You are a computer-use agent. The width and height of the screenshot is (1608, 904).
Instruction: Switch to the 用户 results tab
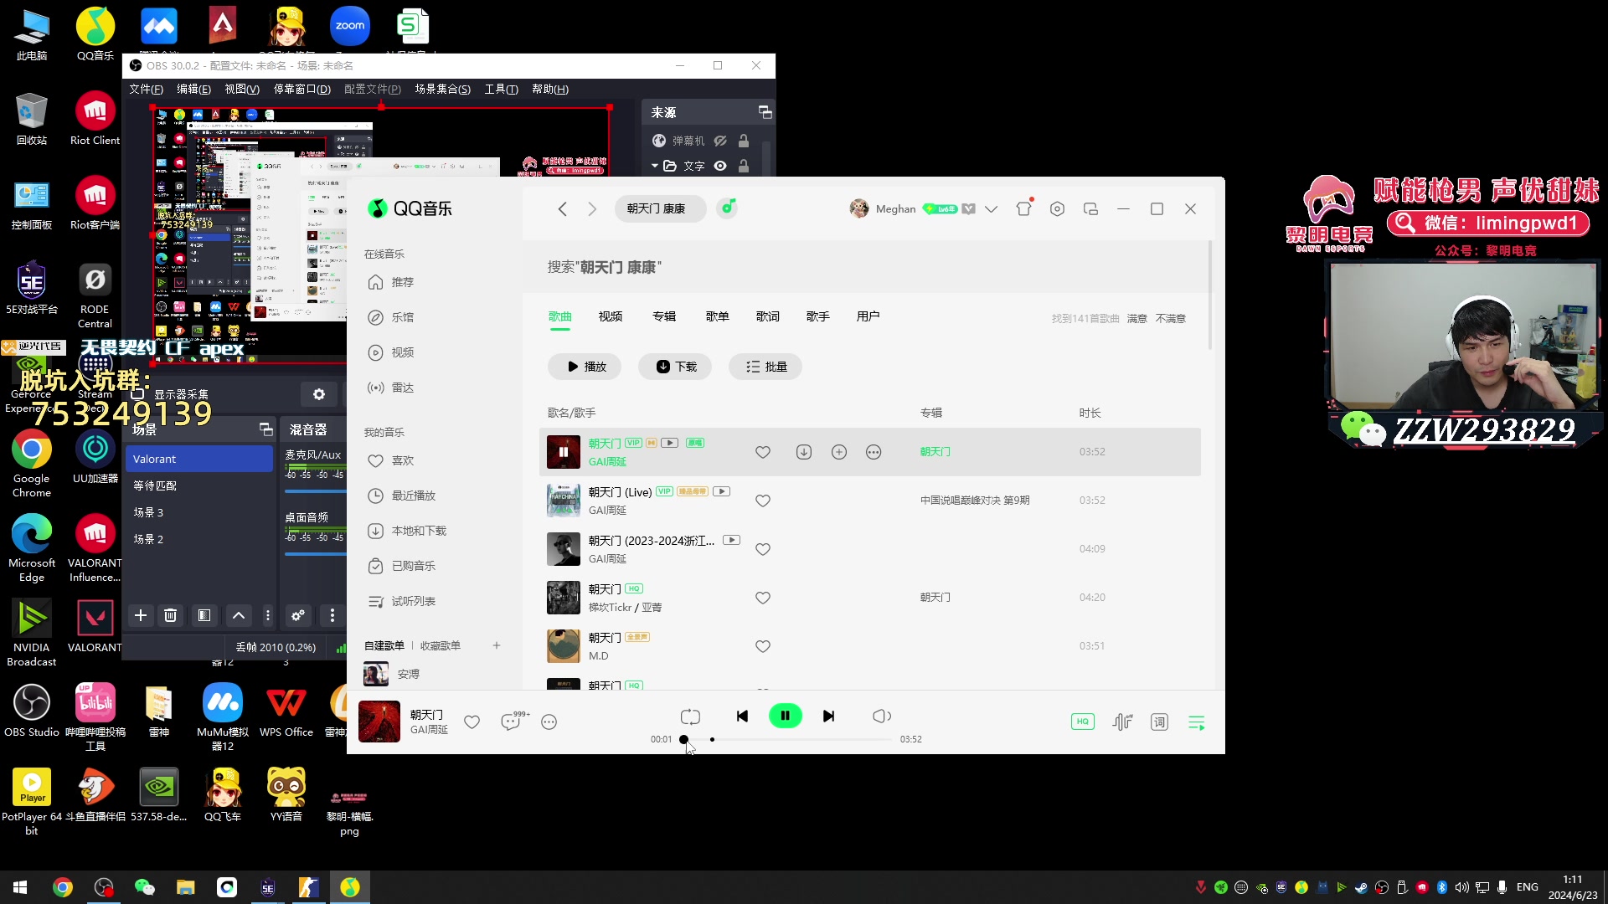pos(868,316)
